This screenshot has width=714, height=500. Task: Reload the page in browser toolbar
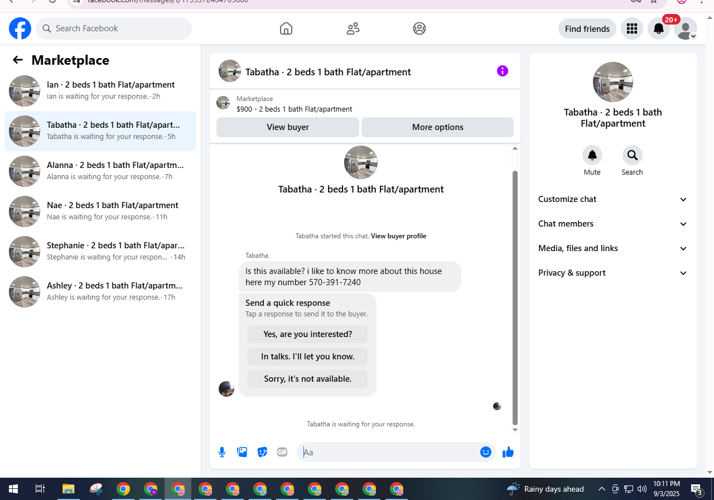tap(52, 2)
